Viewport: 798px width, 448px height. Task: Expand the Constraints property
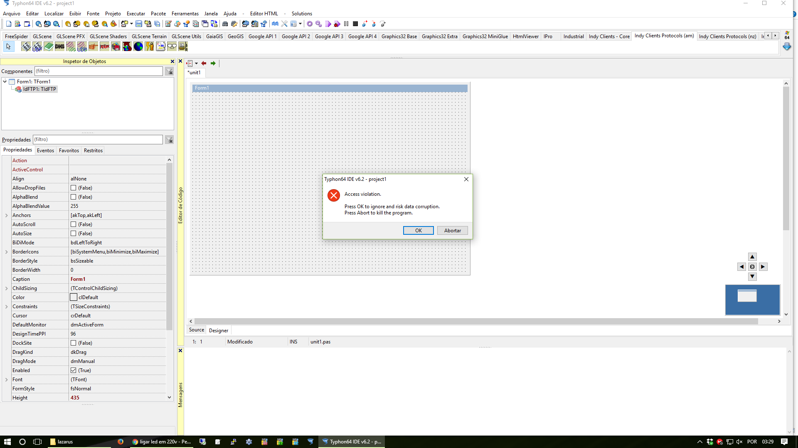point(7,307)
